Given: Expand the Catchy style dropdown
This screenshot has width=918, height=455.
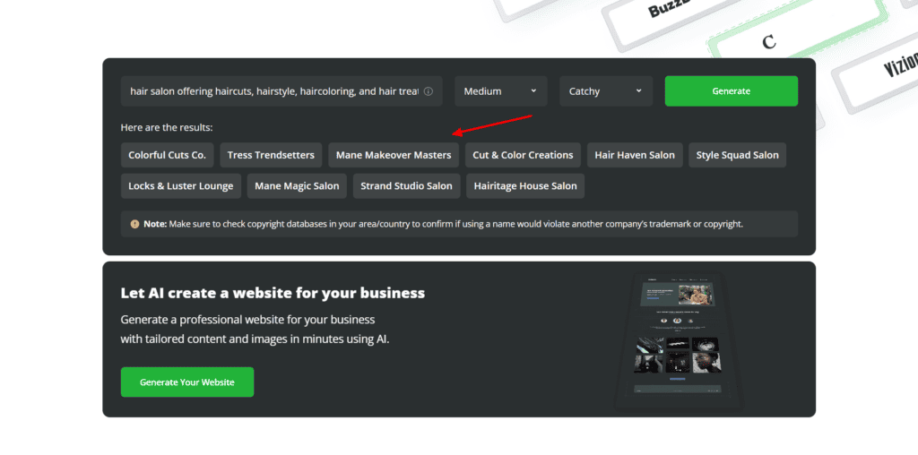Looking at the screenshot, I should click(605, 91).
